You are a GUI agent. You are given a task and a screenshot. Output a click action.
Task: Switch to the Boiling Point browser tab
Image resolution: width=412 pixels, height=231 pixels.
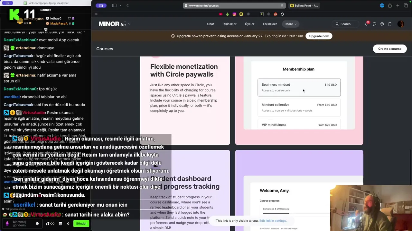[304, 5]
